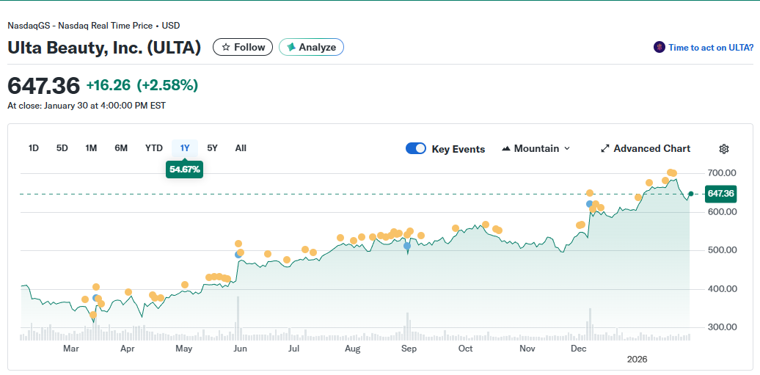Click the 2026 year label on the x-axis
This screenshot has width=760, height=375.
point(637,360)
